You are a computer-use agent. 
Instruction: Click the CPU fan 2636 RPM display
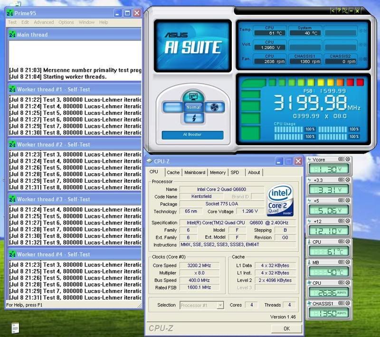(328, 293)
